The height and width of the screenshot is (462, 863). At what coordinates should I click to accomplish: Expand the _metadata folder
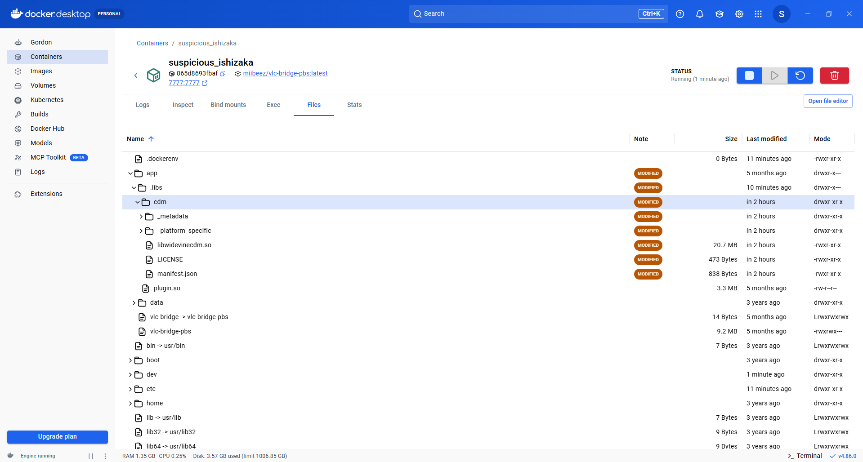pos(141,217)
